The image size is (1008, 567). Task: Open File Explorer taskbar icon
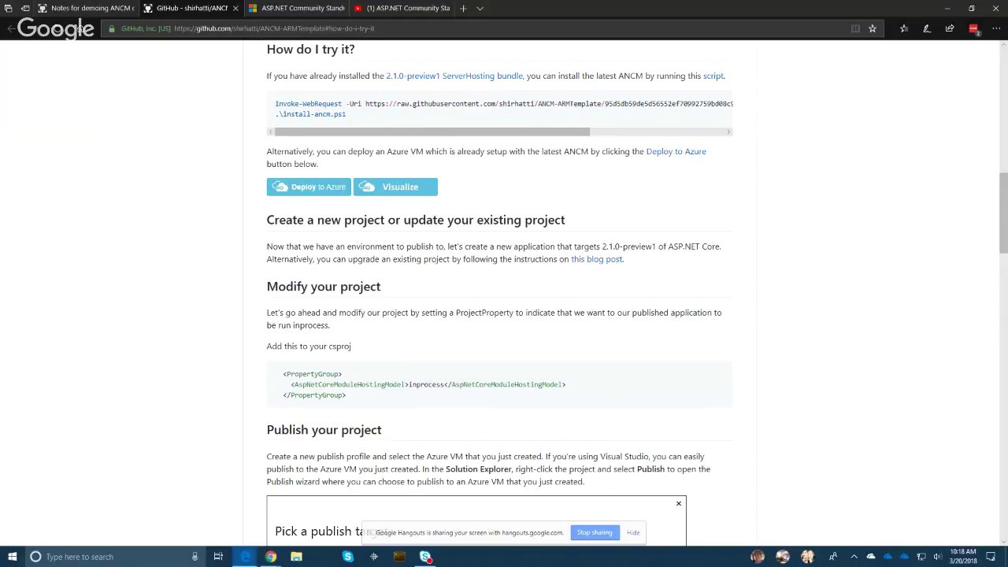pyautogui.click(x=296, y=557)
